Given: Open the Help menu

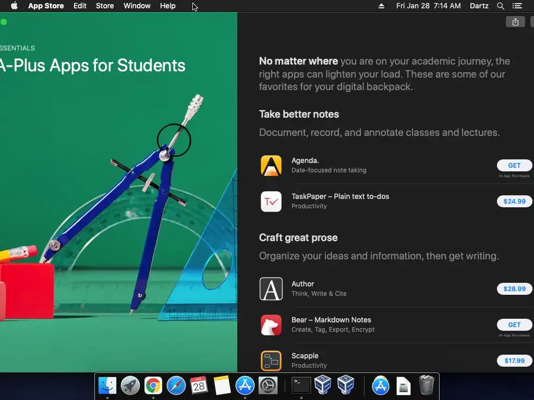Looking at the screenshot, I should pos(168,6).
